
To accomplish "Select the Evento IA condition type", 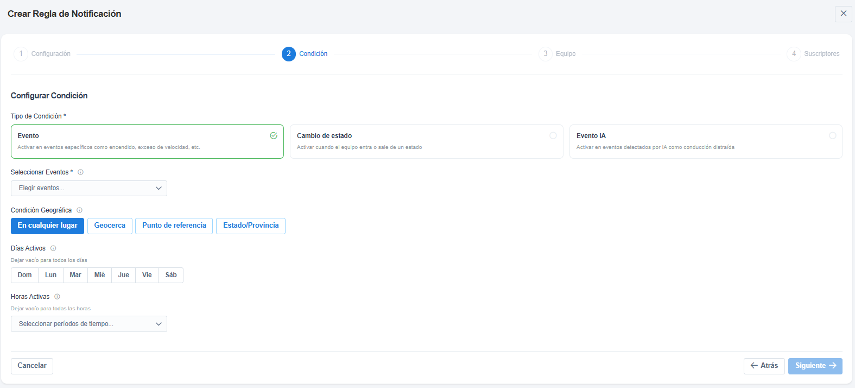I will pyautogui.click(x=706, y=142).
